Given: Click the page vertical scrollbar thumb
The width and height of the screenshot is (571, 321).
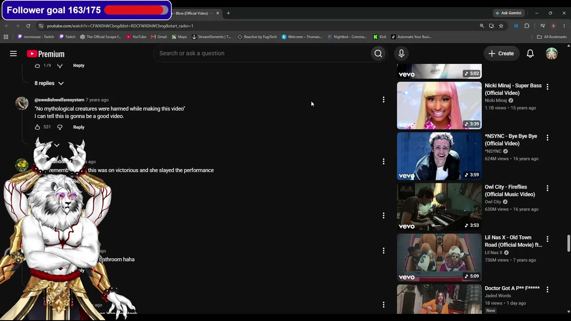Looking at the screenshot, I should 568,243.
